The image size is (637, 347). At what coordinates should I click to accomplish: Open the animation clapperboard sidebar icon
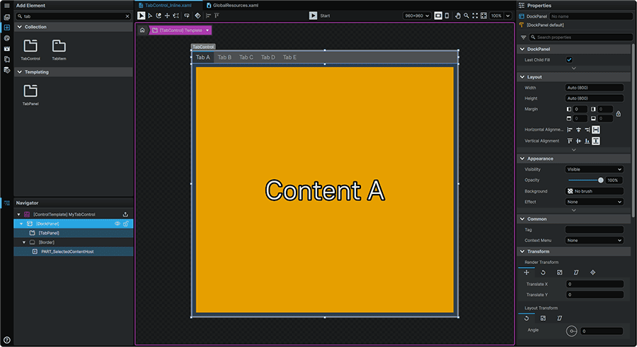click(6, 49)
